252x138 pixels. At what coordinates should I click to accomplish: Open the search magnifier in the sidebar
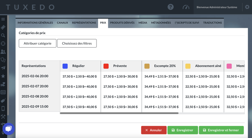[x=3, y=36]
